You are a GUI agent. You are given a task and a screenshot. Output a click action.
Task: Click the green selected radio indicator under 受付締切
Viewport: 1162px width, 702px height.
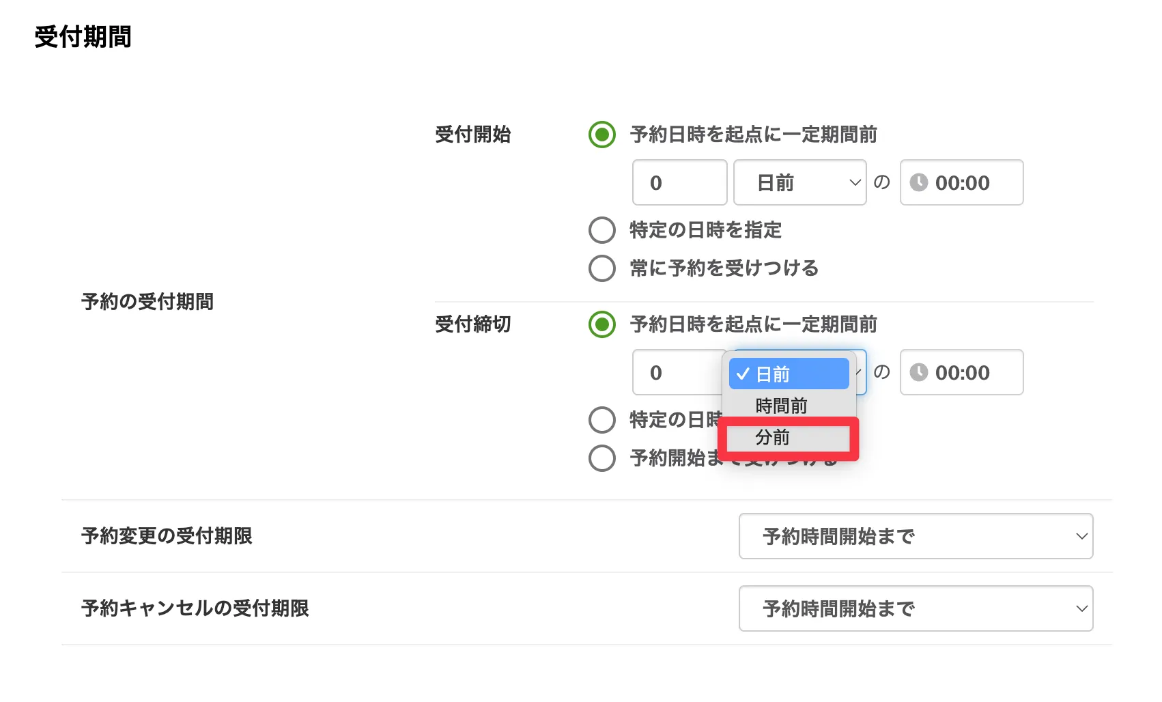(601, 324)
